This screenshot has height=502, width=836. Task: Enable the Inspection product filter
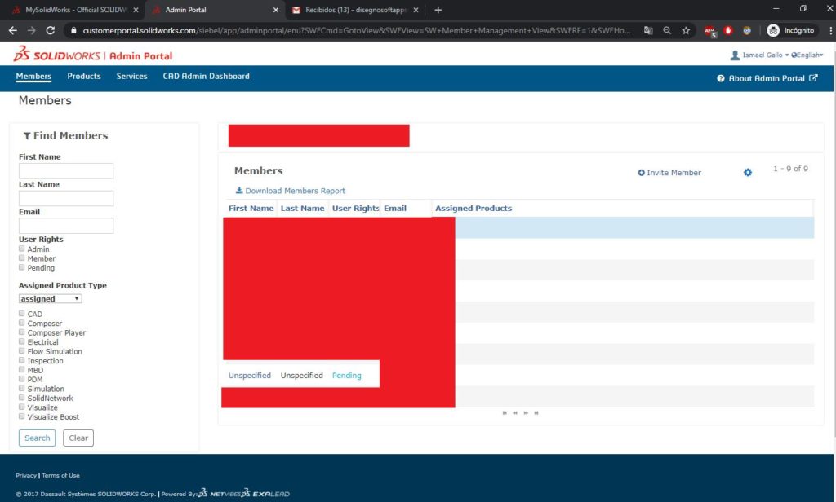coord(22,360)
